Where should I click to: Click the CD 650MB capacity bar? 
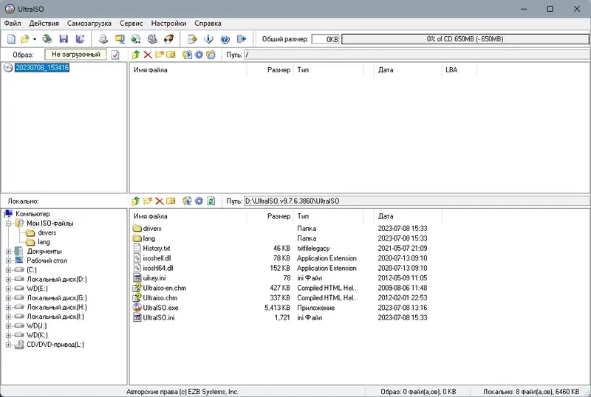pos(465,39)
